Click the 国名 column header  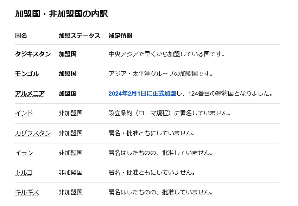[x=21, y=36]
